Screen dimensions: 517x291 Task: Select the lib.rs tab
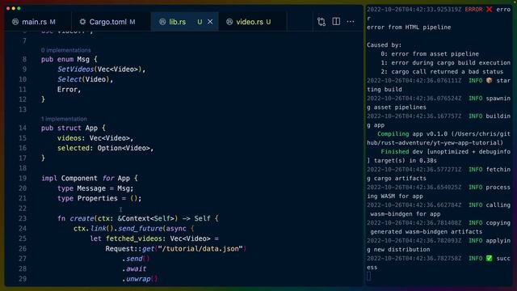point(178,22)
